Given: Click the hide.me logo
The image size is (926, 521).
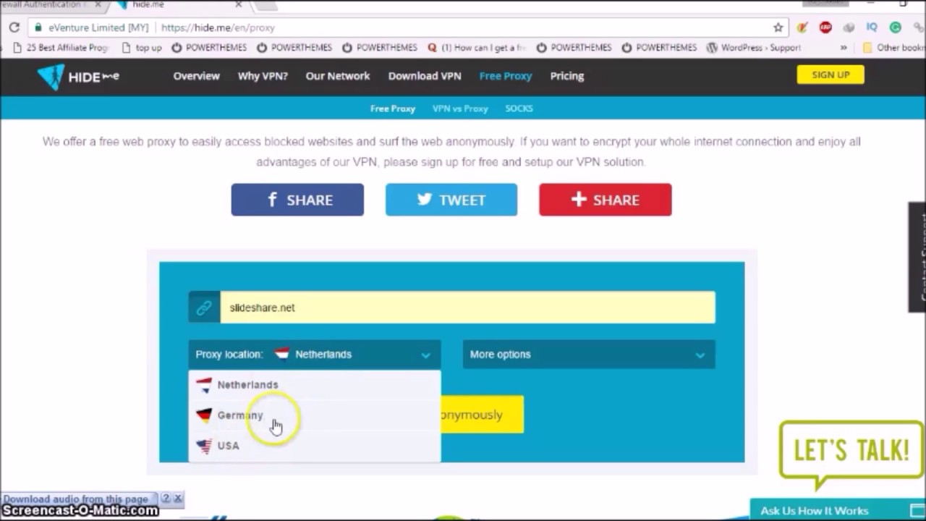Looking at the screenshot, I should (78, 76).
